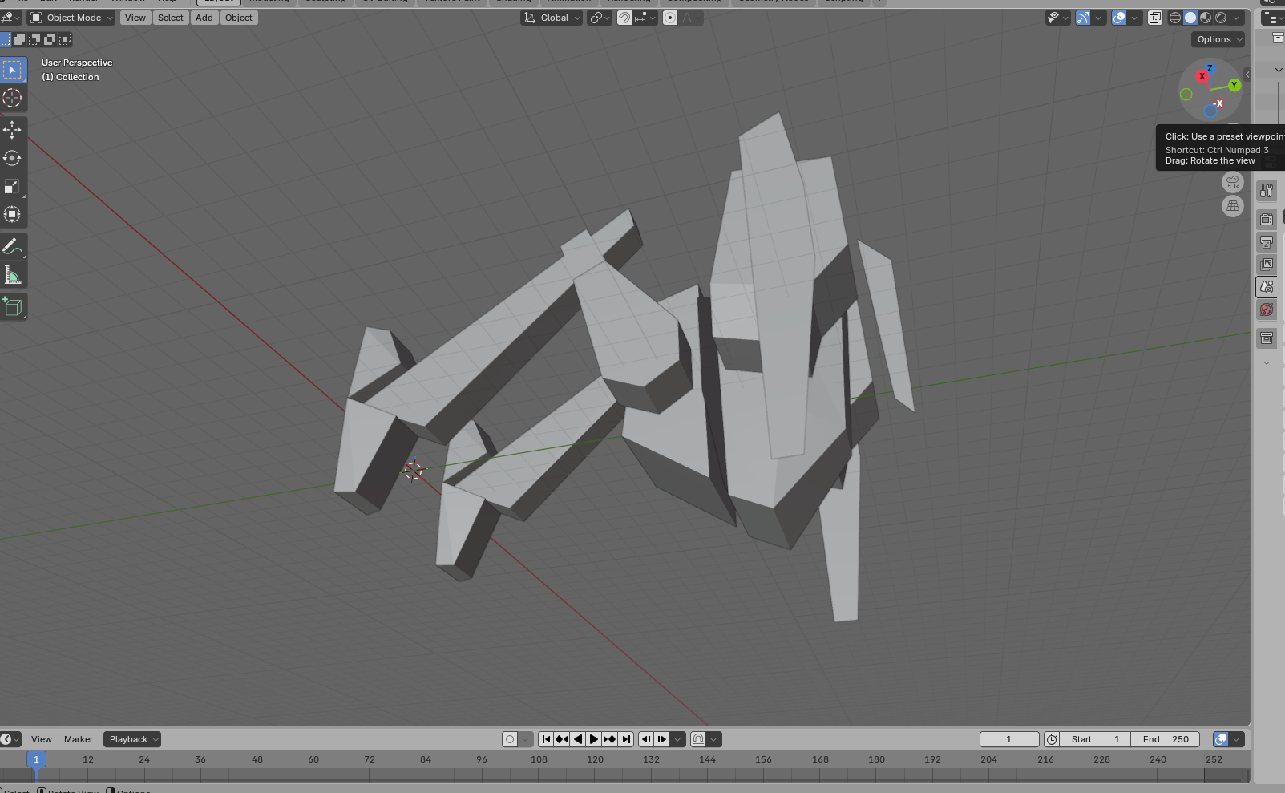The image size is (1285, 793).
Task: Open the Options dropdown
Action: coord(1218,39)
